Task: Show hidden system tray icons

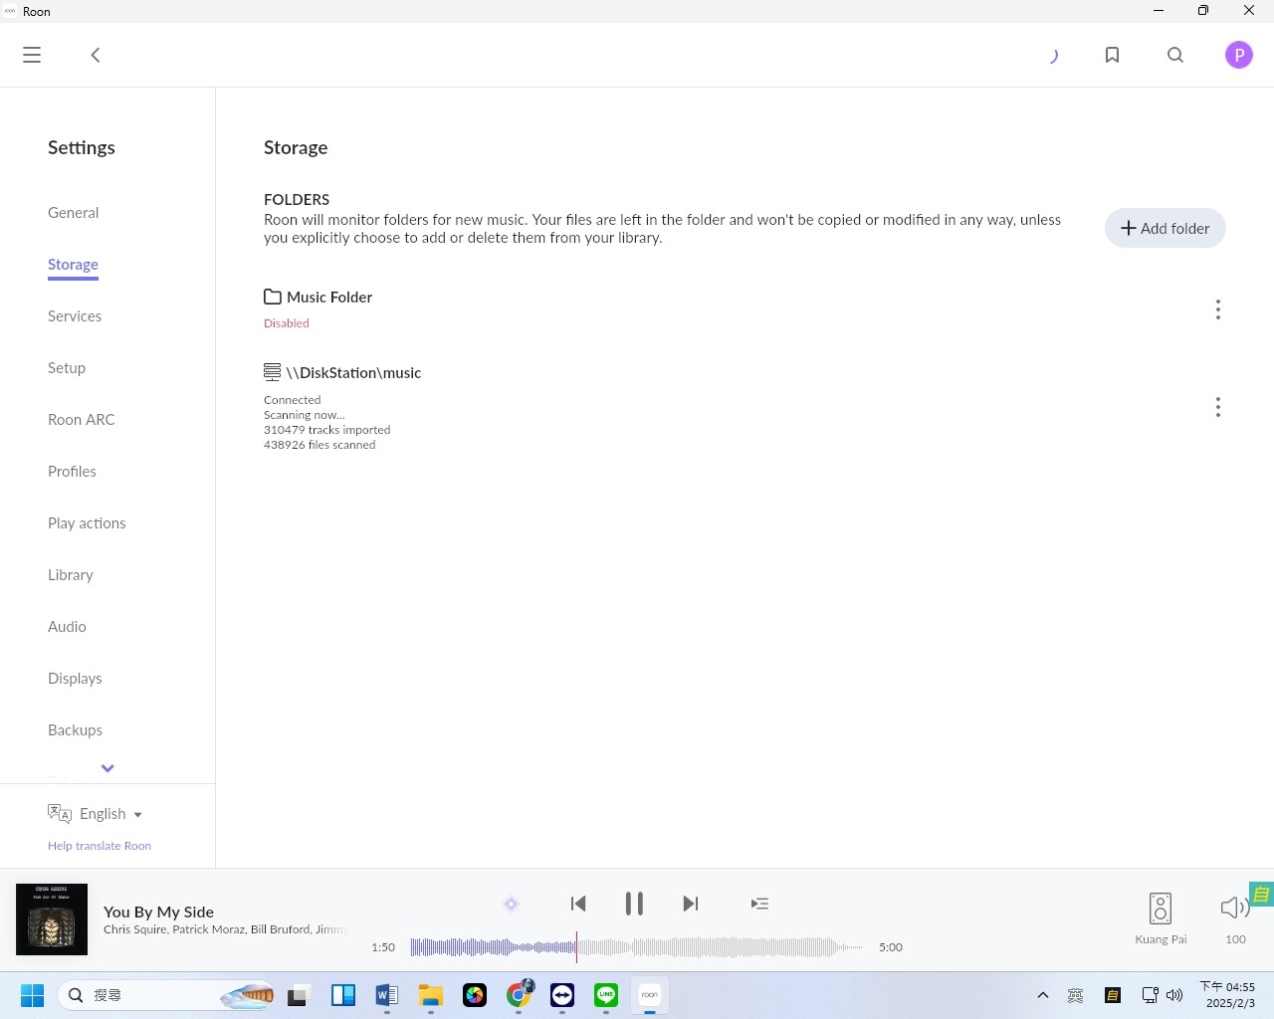Action: (x=1043, y=995)
